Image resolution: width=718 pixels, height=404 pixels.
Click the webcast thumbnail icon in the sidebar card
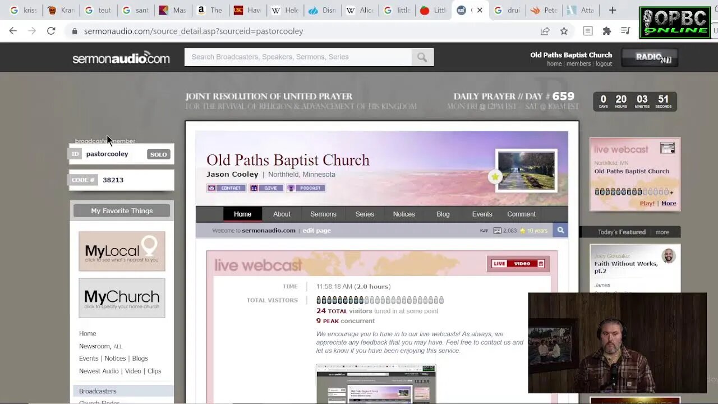[x=668, y=148]
